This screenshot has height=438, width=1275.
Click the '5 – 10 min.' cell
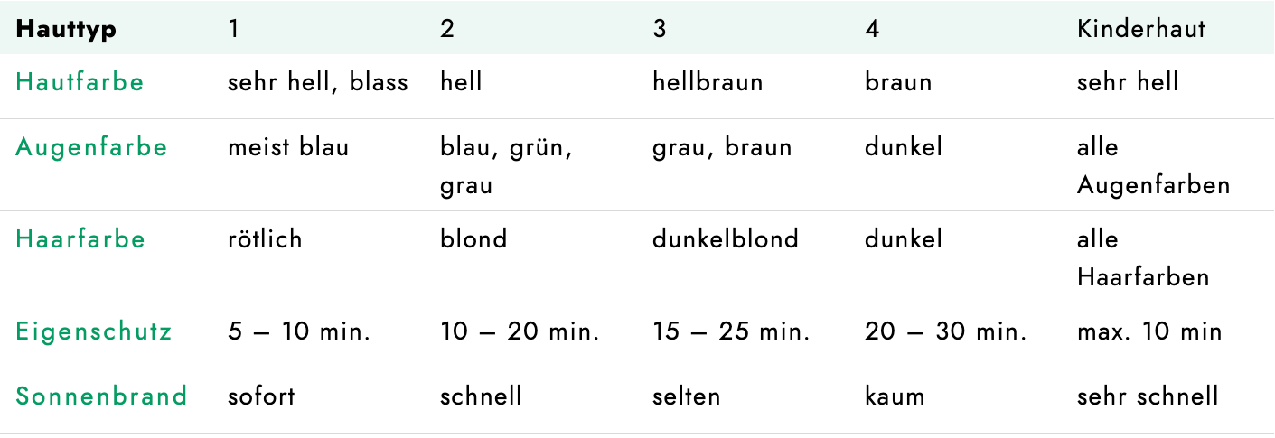pyautogui.click(x=299, y=331)
